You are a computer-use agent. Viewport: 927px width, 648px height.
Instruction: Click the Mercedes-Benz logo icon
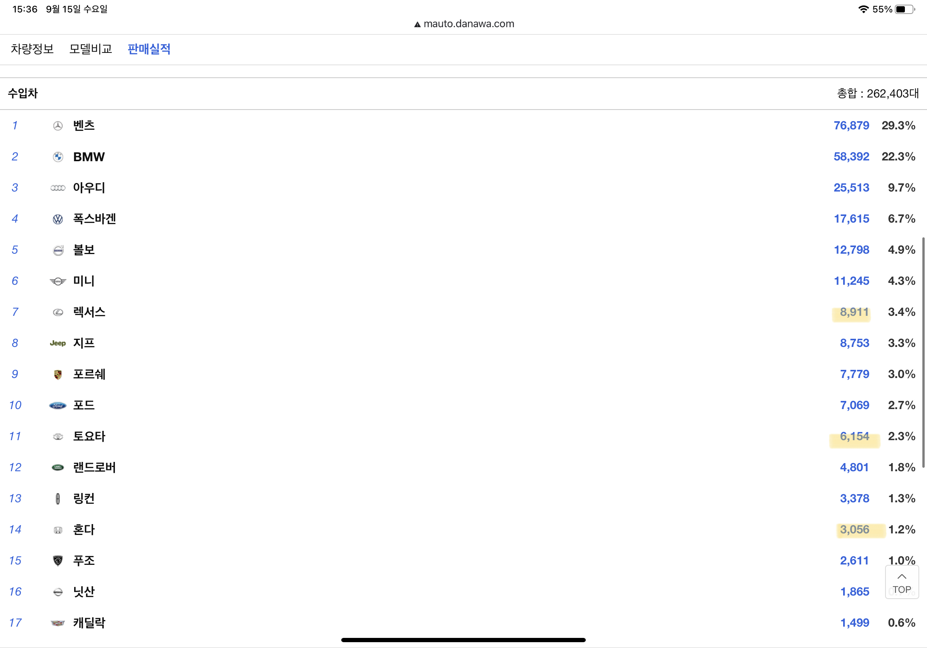pos(58,126)
